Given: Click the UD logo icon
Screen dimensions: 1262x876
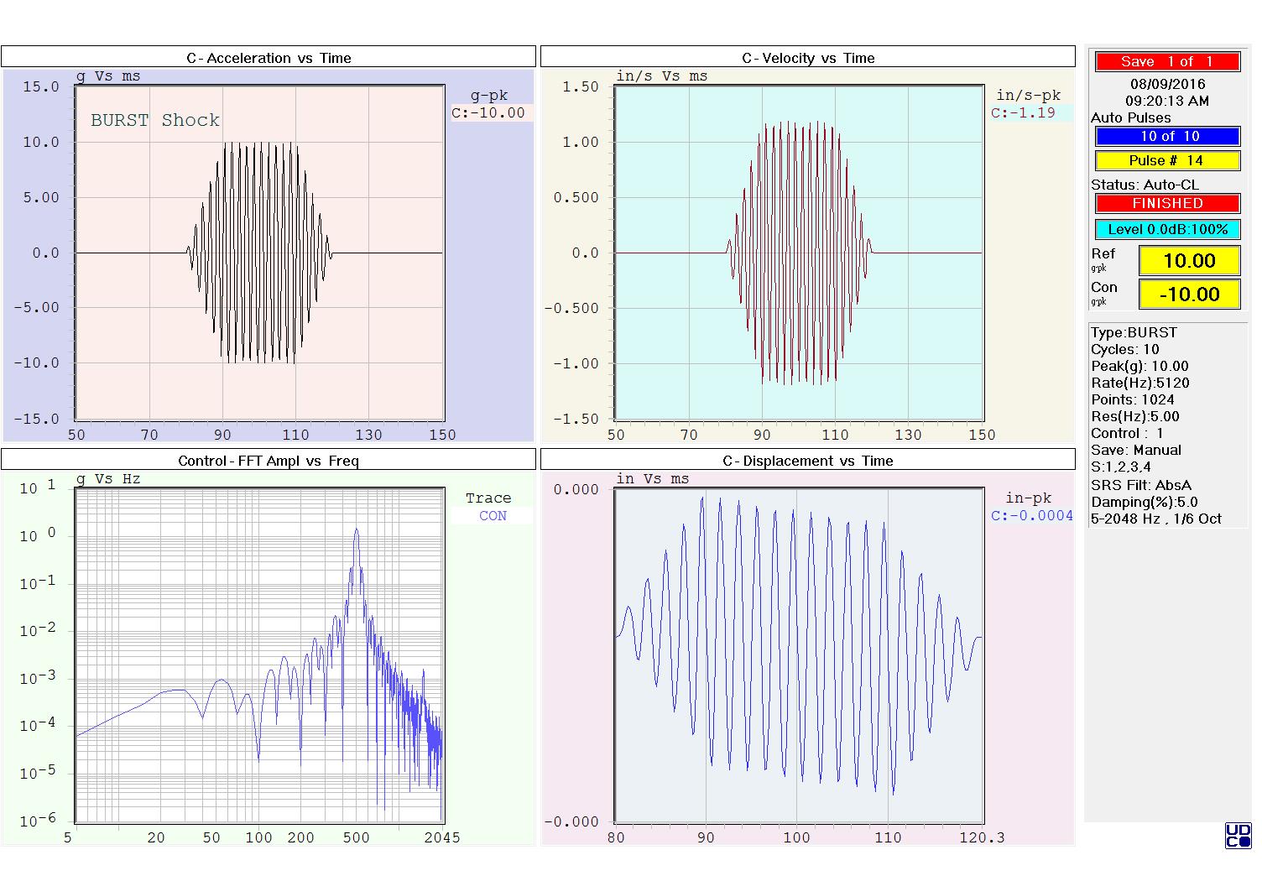Looking at the screenshot, I should coord(1238,836).
